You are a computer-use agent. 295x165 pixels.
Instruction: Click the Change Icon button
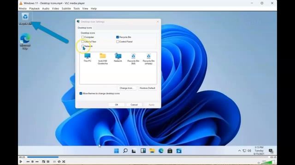(x=127, y=88)
